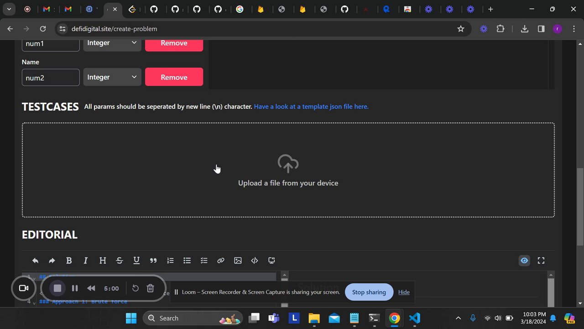Click the Stop sharing button

coord(369,292)
